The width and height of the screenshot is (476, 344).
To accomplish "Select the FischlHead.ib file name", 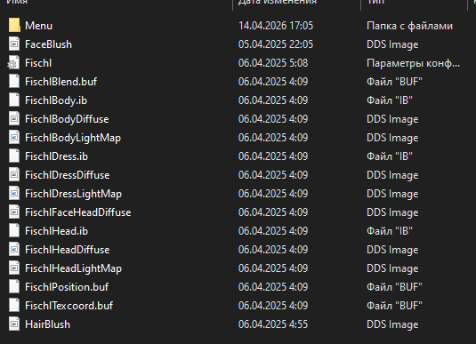I will coord(56,231).
